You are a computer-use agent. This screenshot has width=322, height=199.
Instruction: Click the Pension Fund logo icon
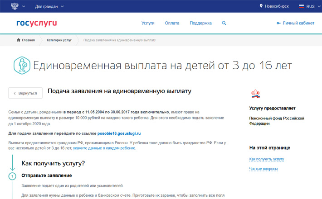point(255,94)
